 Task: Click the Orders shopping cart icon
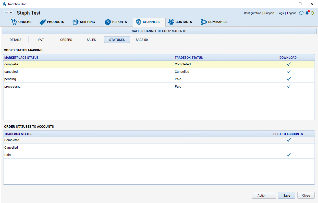tap(14, 22)
